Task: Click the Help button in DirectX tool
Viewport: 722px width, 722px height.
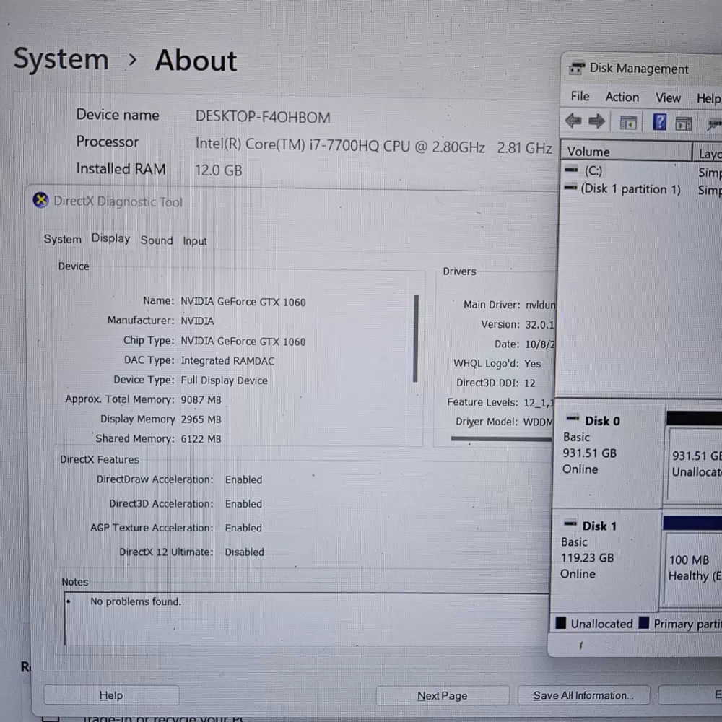Action: 111,695
